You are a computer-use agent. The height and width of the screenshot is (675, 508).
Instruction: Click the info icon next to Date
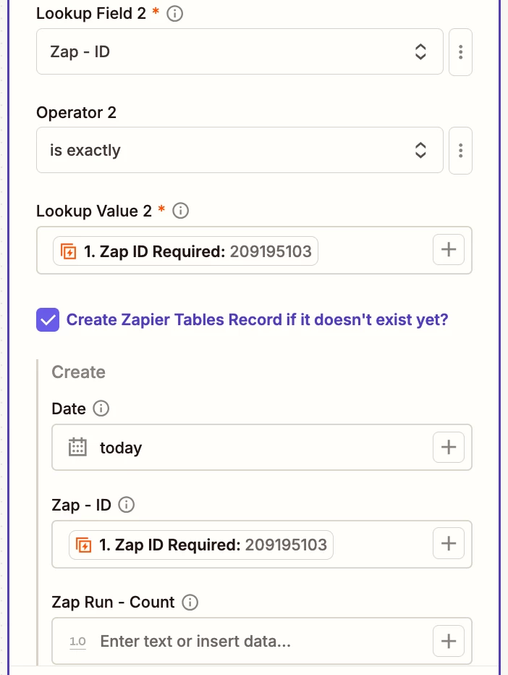coord(101,408)
